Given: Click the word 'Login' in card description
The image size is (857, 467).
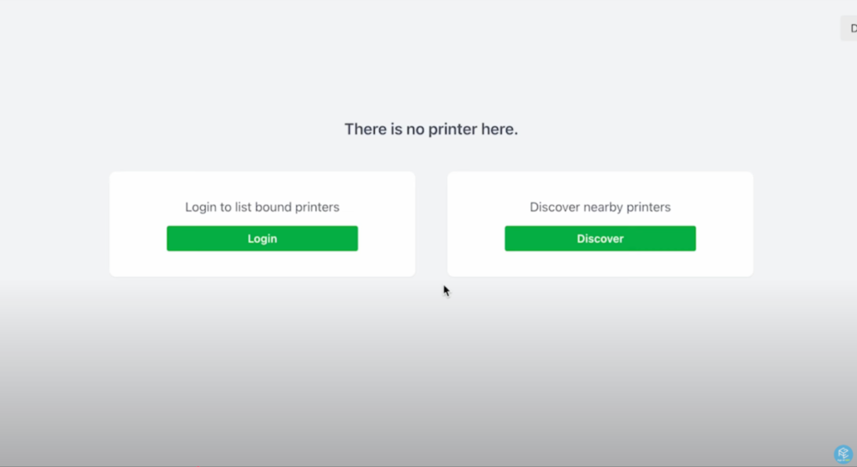Looking at the screenshot, I should 201,207.
